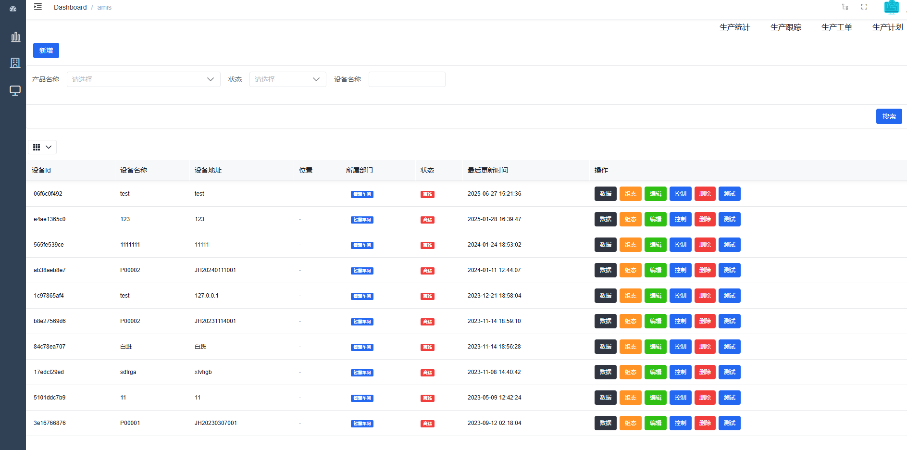Open the 生产计划 menu
The image size is (907, 450).
pos(888,27)
